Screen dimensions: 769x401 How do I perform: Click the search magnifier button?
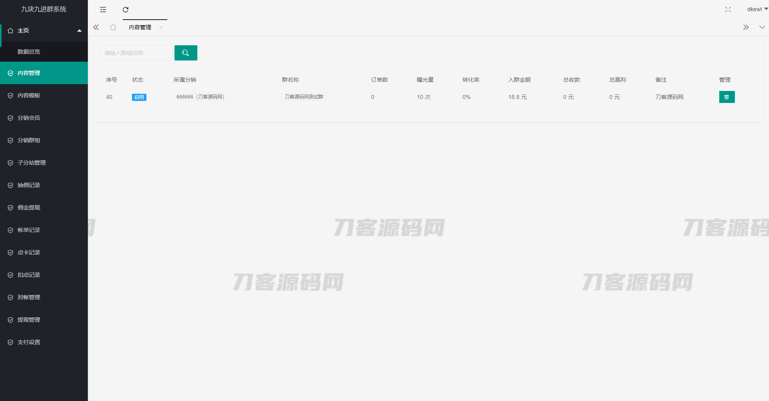click(186, 53)
